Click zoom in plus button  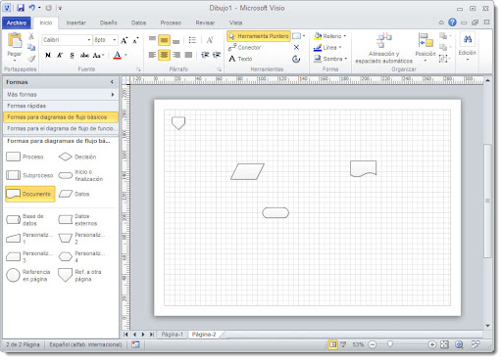pos(431,344)
